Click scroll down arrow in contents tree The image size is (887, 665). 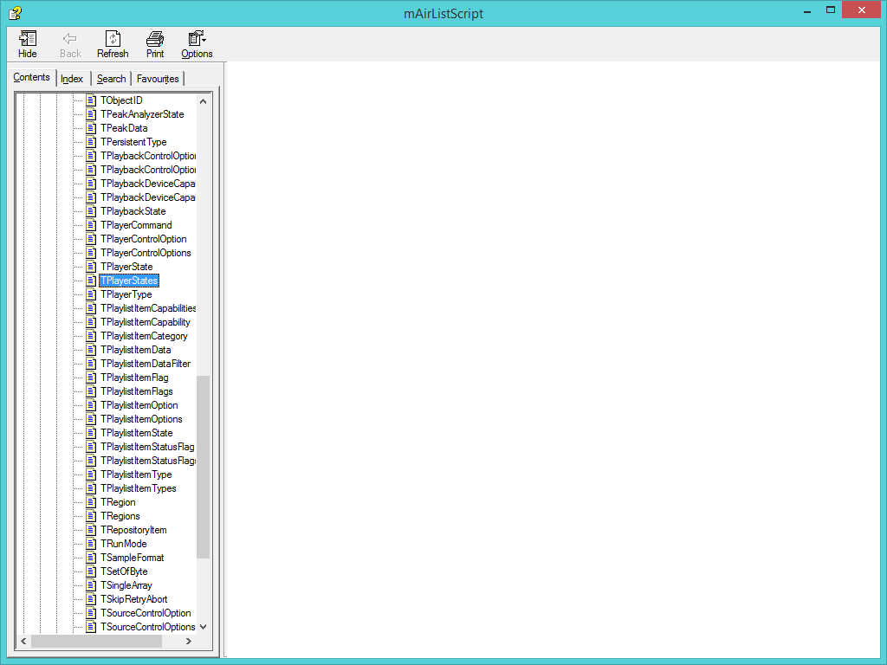tap(203, 627)
